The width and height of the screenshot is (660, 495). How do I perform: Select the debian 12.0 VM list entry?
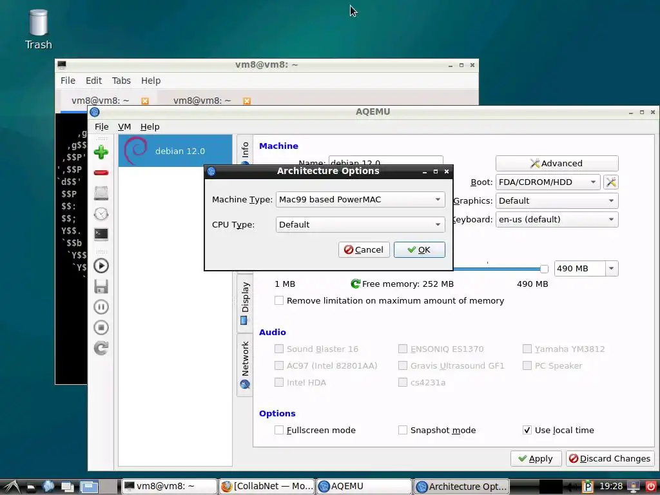point(175,151)
